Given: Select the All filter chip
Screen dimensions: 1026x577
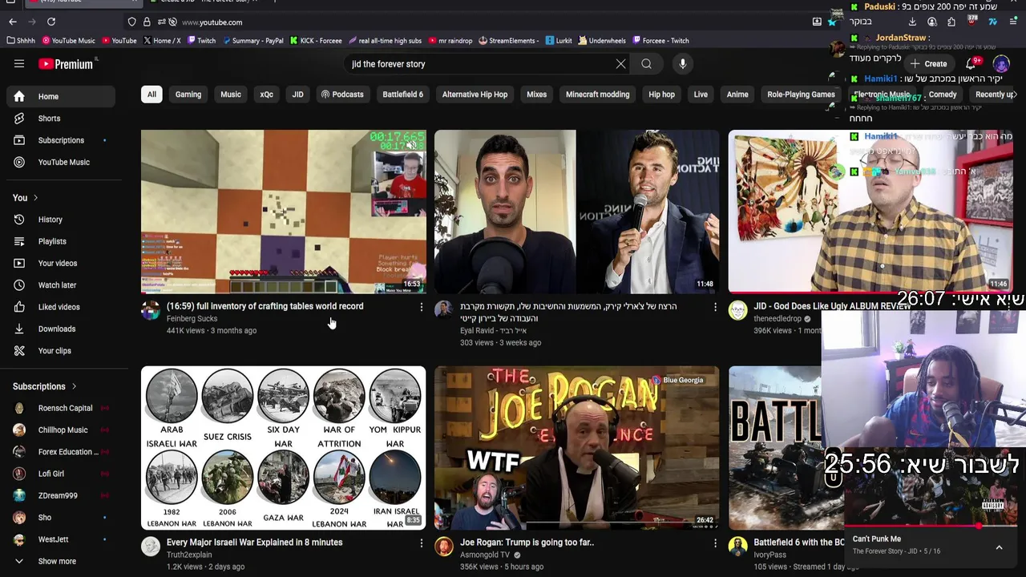Looking at the screenshot, I should (x=151, y=95).
